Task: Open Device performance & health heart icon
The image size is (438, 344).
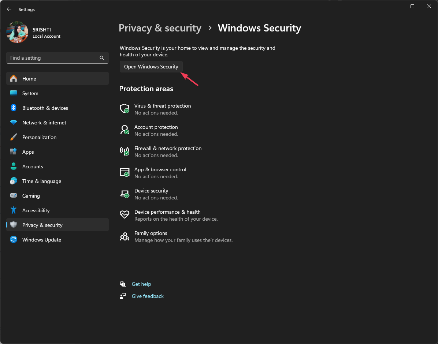Action: [x=125, y=214]
